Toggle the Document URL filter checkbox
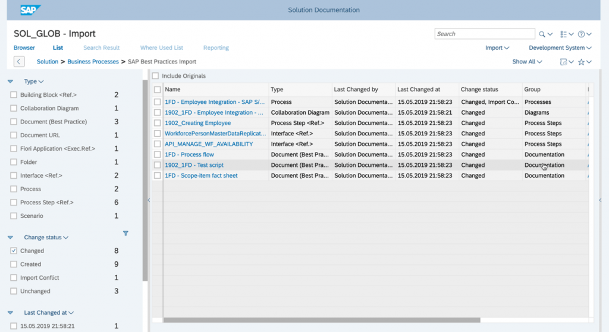609x332 pixels. [x=14, y=135]
